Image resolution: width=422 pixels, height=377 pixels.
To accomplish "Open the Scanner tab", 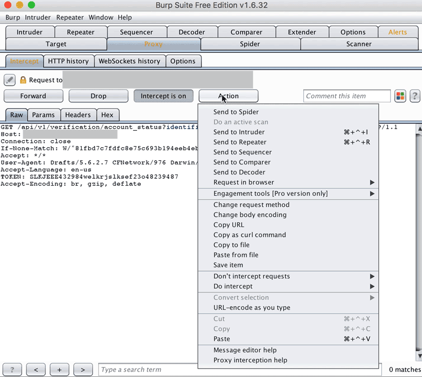I will pos(359,44).
